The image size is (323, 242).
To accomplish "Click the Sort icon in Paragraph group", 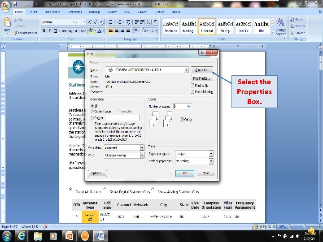I will [x=148, y=22].
